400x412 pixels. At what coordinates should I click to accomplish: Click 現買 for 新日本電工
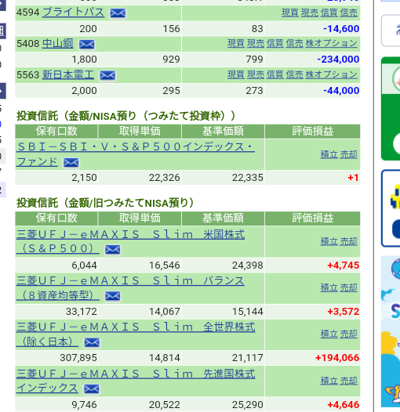(236, 74)
